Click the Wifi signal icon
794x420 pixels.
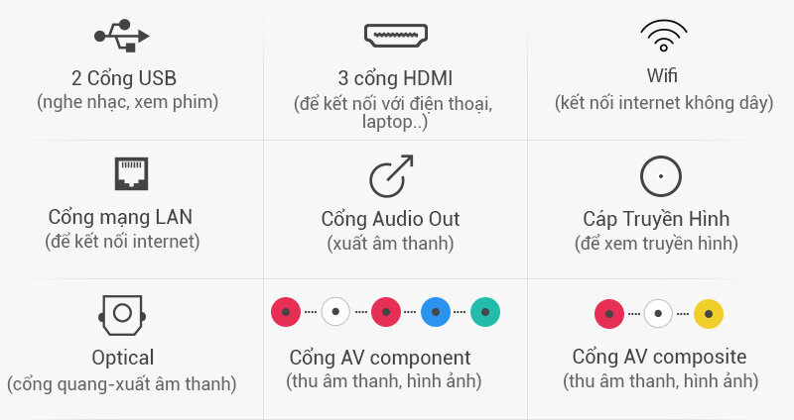coord(663,36)
